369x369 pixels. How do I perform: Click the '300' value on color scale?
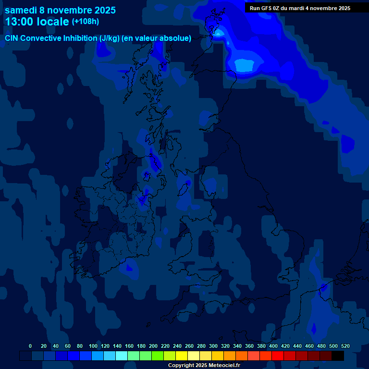tap(213, 346)
